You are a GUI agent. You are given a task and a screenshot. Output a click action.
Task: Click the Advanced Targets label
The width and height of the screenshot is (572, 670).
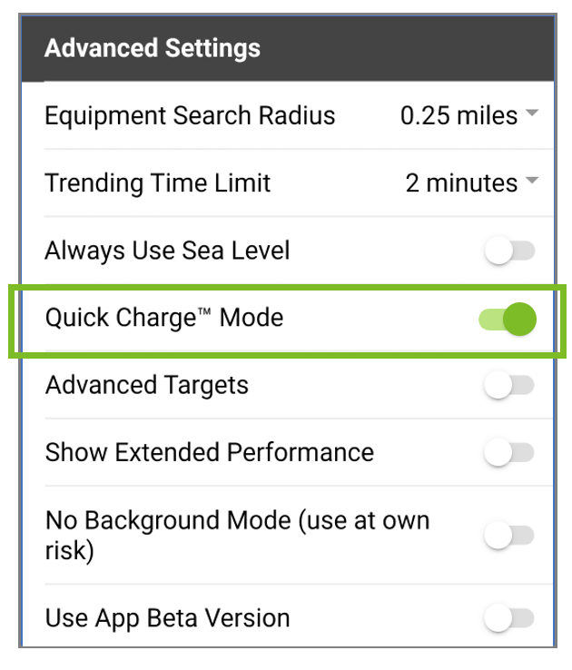click(147, 385)
